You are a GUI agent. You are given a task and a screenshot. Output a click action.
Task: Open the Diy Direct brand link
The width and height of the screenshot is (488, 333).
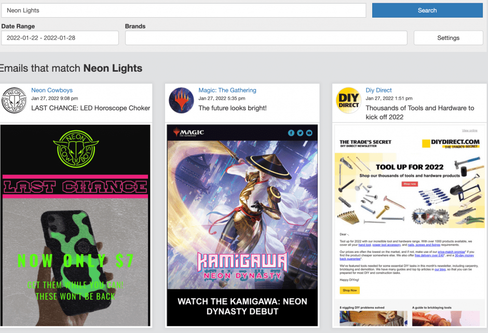coord(378,90)
